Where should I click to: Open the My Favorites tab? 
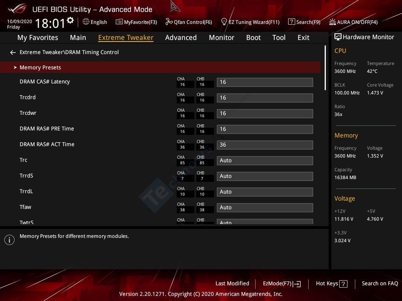coord(38,38)
